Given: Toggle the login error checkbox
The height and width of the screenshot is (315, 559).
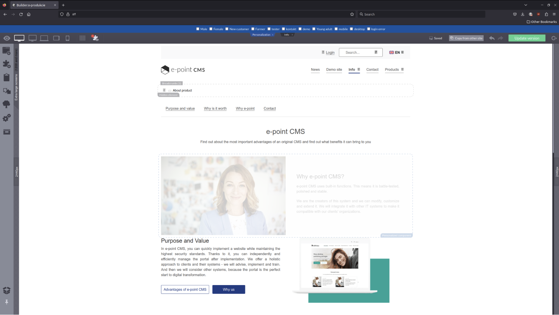Looking at the screenshot, I should tap(368, 29).
